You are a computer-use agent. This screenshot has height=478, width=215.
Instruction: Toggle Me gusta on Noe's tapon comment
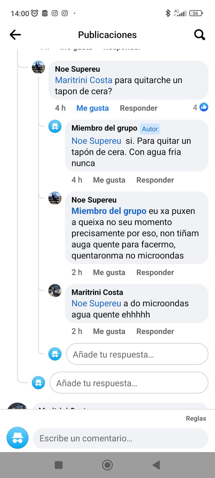click(x=93, y=108)
